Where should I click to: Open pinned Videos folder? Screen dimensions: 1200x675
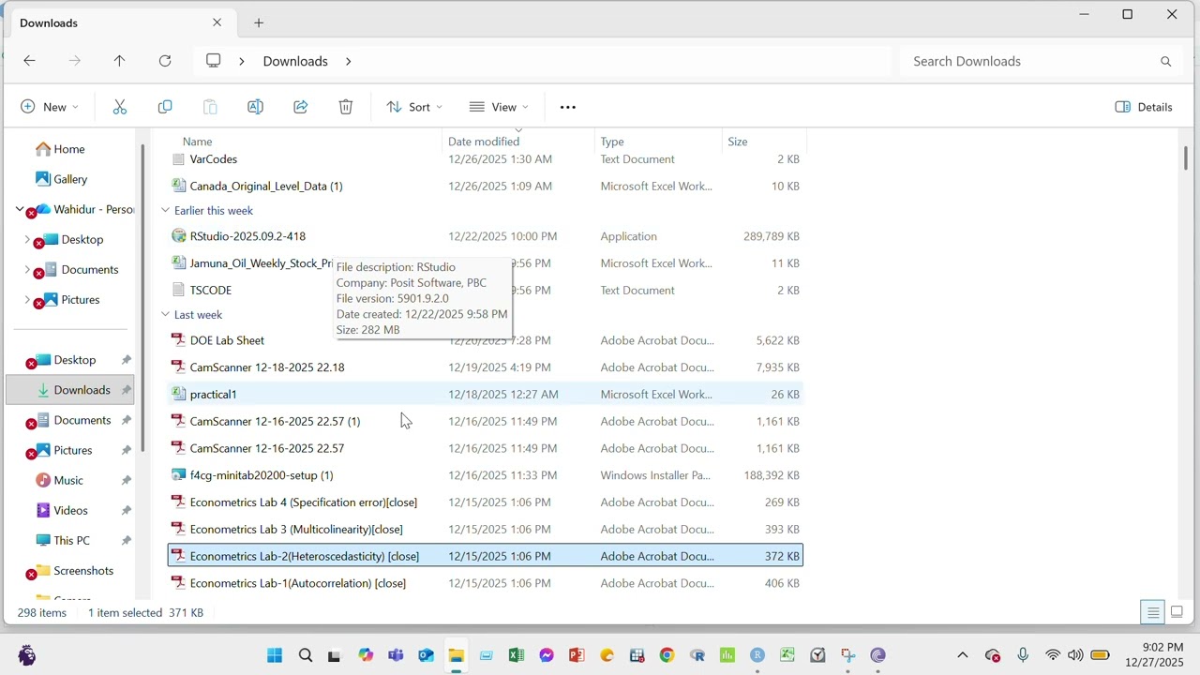[70, 510]
